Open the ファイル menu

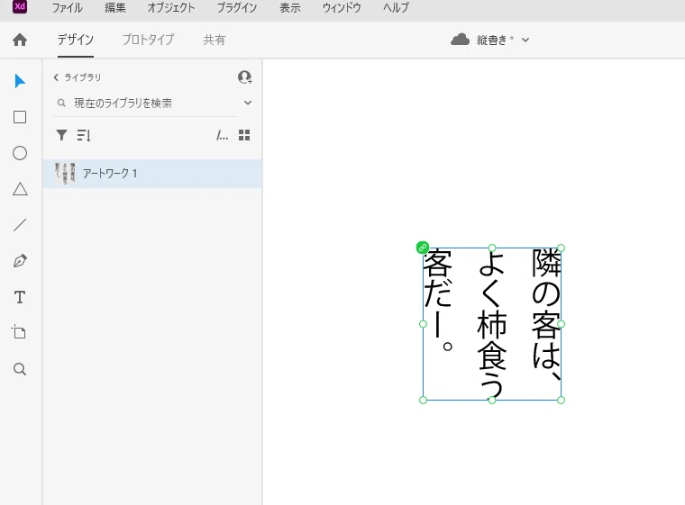[67, 8]
